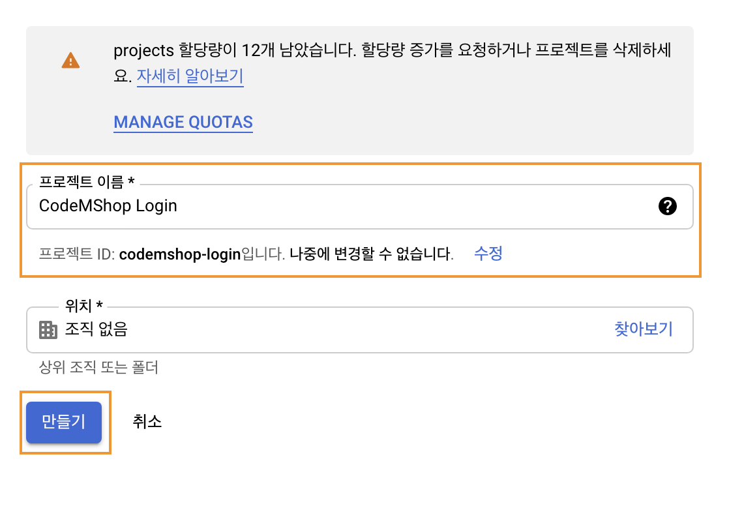The image size is (729, 506).
Task: Click the 위치 field label
Action: tap(84, 305)
